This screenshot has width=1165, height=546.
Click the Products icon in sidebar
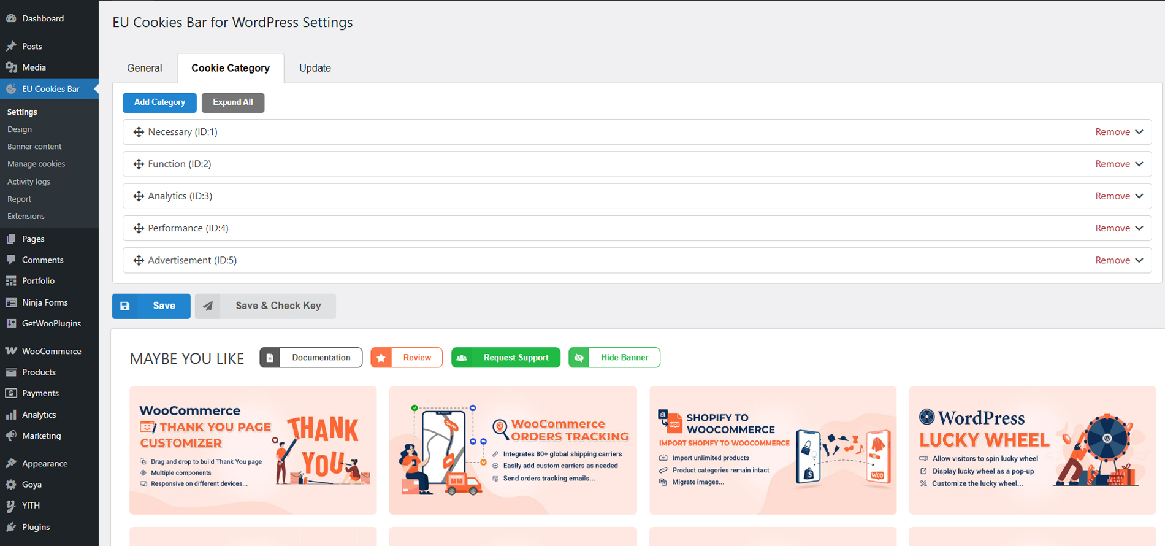(11, 372)
